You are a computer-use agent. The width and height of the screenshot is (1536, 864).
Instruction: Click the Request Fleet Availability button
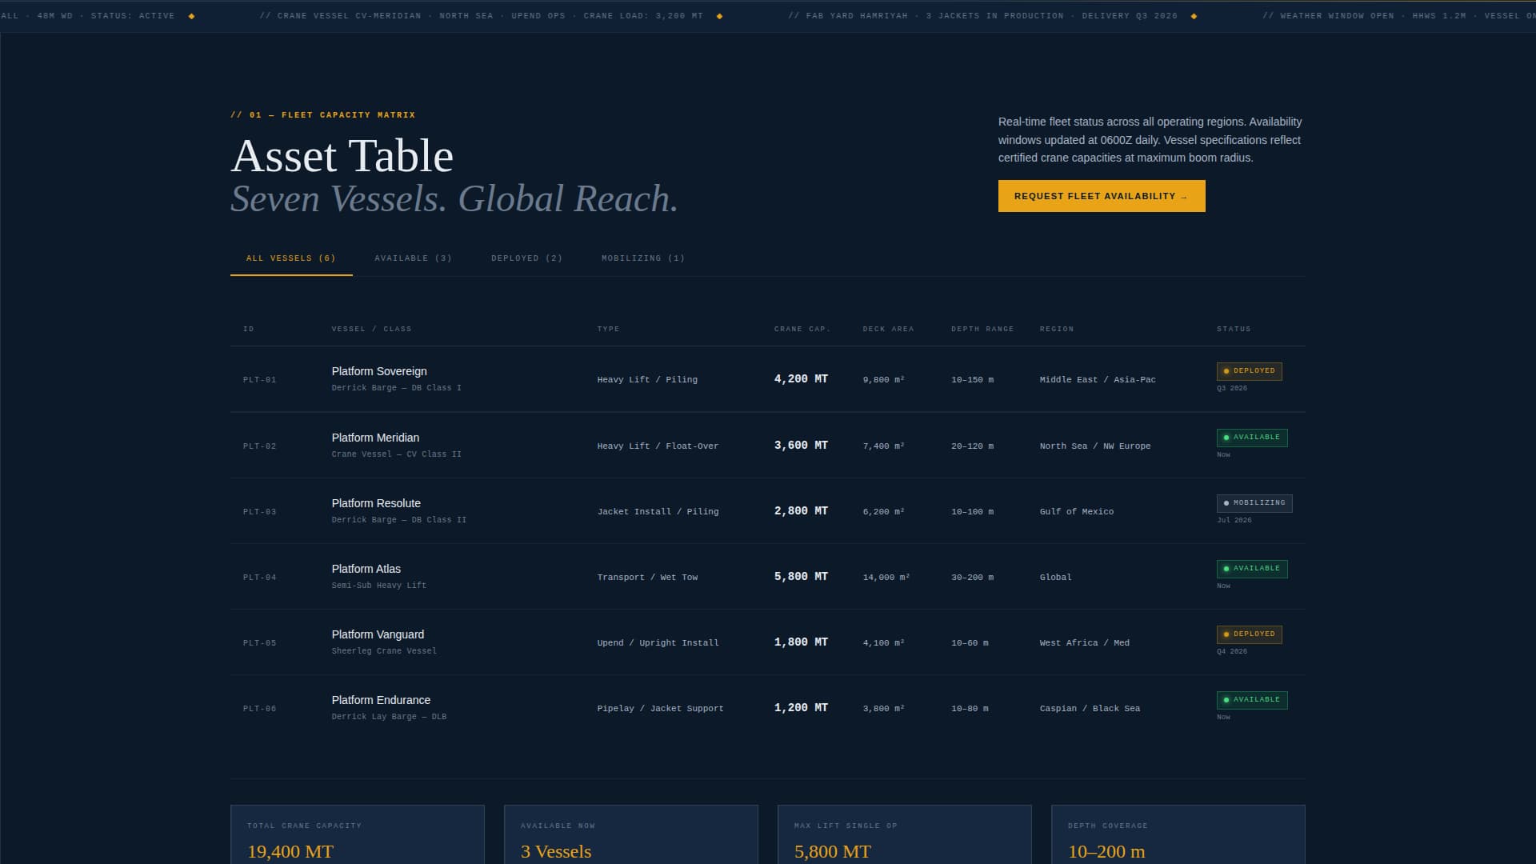1101,196
